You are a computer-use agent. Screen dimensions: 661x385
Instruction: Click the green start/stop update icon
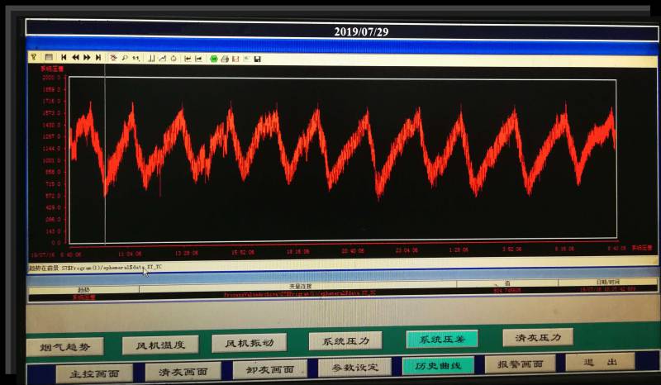tap(213, 59)
